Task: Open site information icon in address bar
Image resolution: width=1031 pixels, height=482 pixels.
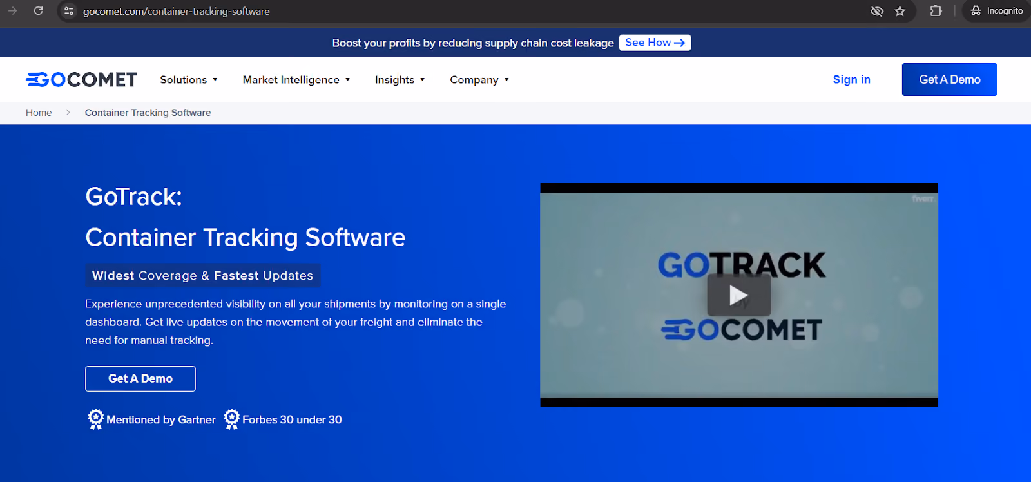Action: coord(69,11)
